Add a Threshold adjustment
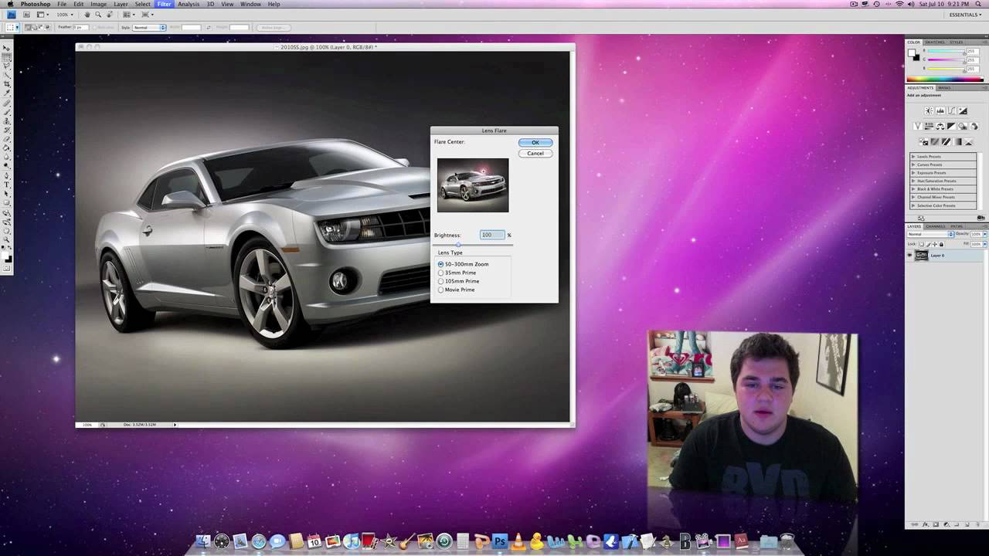Screen dimensions: 989x556 947,141
